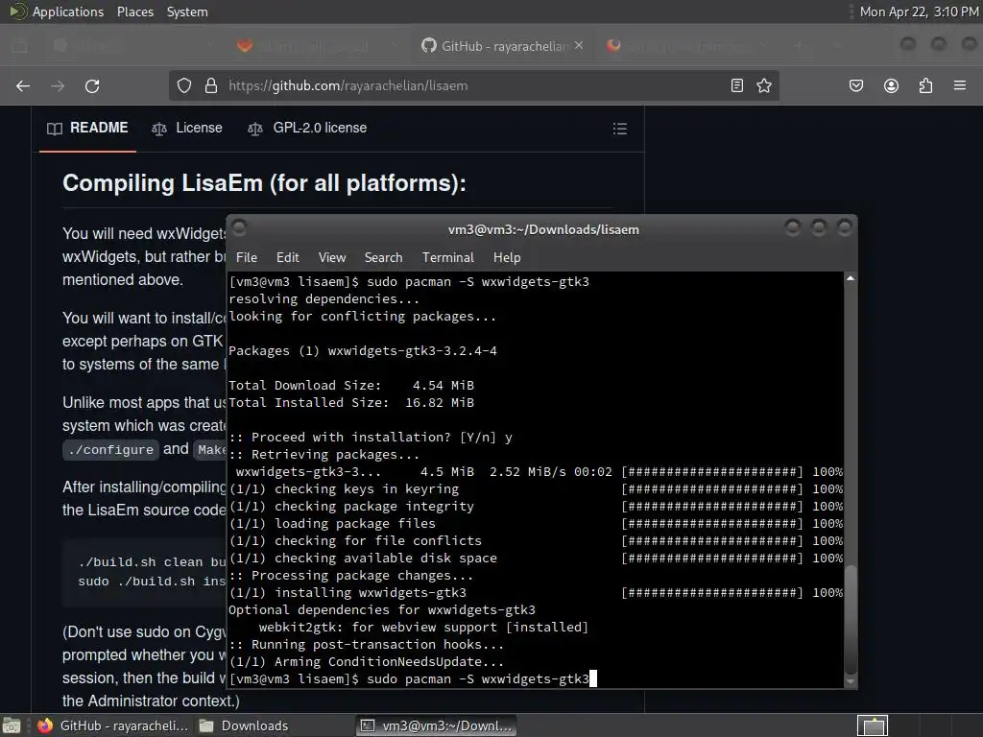Open the Firefox account icon
Viewport: 983px width, 737px height.
pos(891,85)
